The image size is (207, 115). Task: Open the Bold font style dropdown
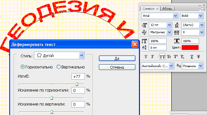coord(200,16)
